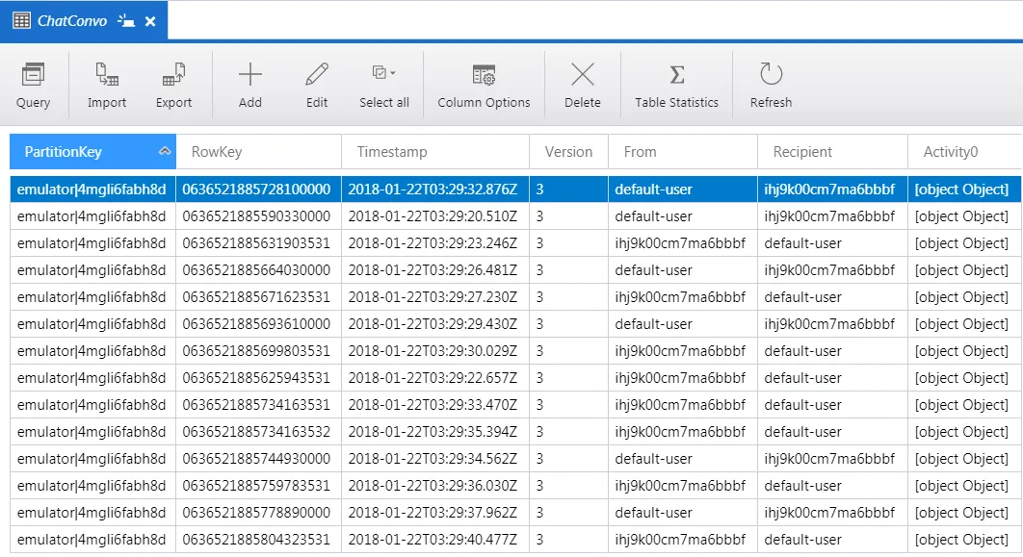Viewport: 1023px width, 557px height.
Task: Click the Activity0 column header
Action: click(965, 152)
